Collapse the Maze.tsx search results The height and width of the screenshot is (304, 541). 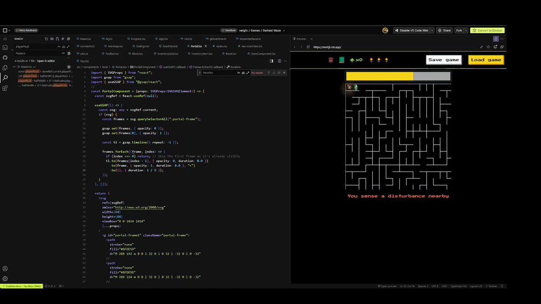(x=14, y=67)
